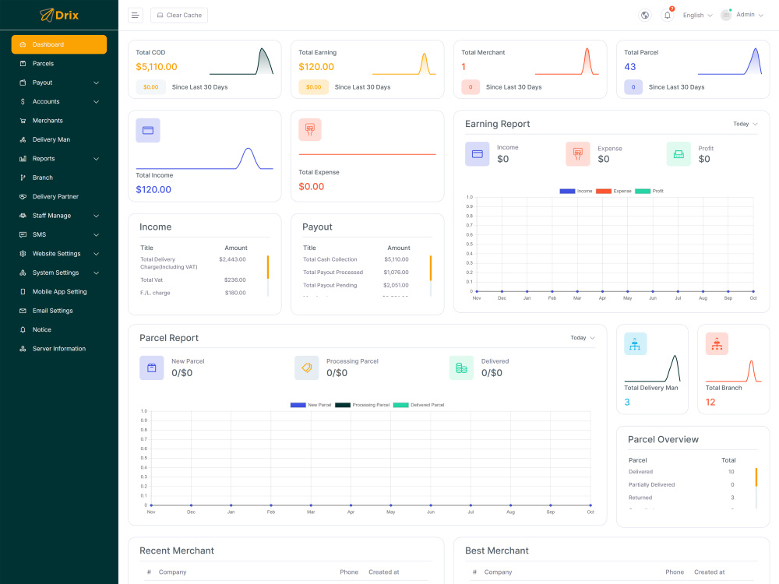779x584 pixels.
Task: Click the Delivery Man bike icon
Action: click(23, 139)
